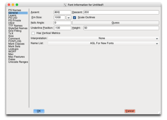
Task: Click the underline Height field
Action: coord(121,28)
